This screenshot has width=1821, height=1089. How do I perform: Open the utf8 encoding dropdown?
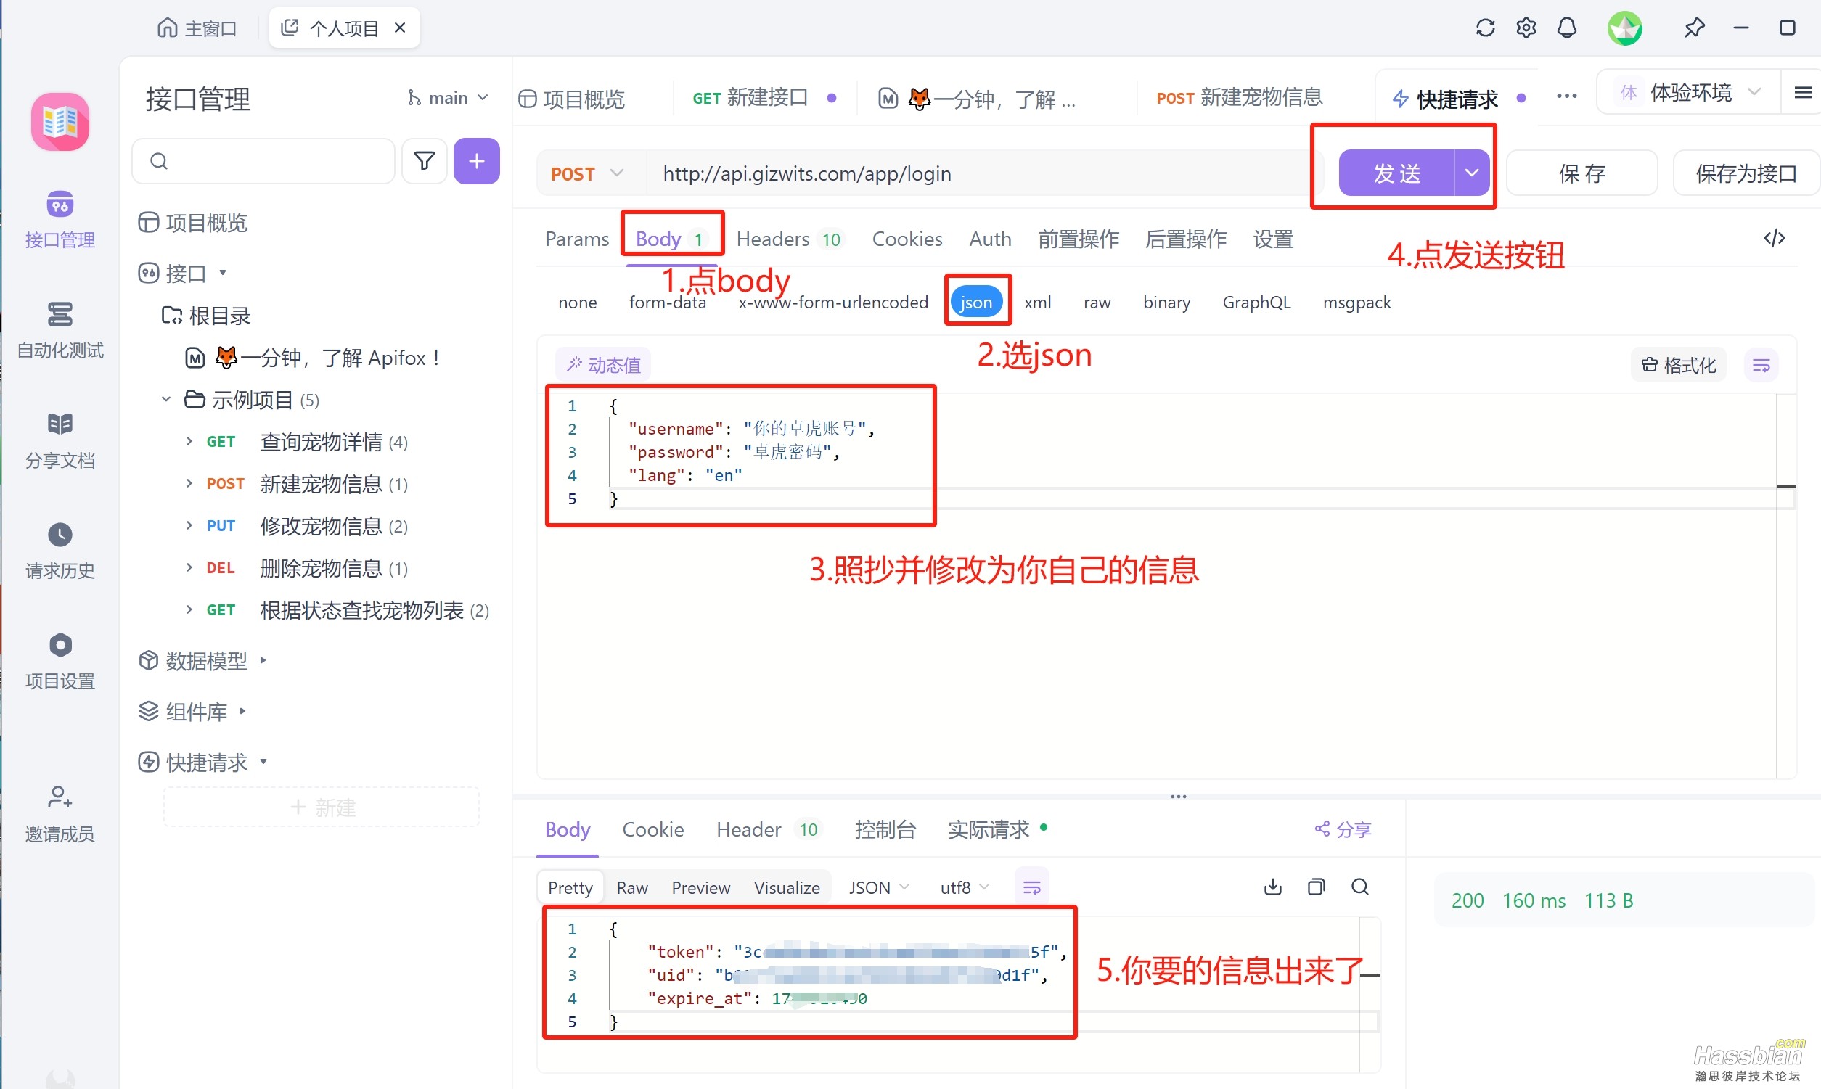pyautogui.click(x=965, y=887)
